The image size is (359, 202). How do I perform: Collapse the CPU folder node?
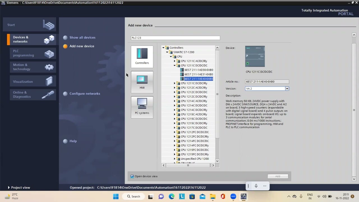tap(171, 57)
